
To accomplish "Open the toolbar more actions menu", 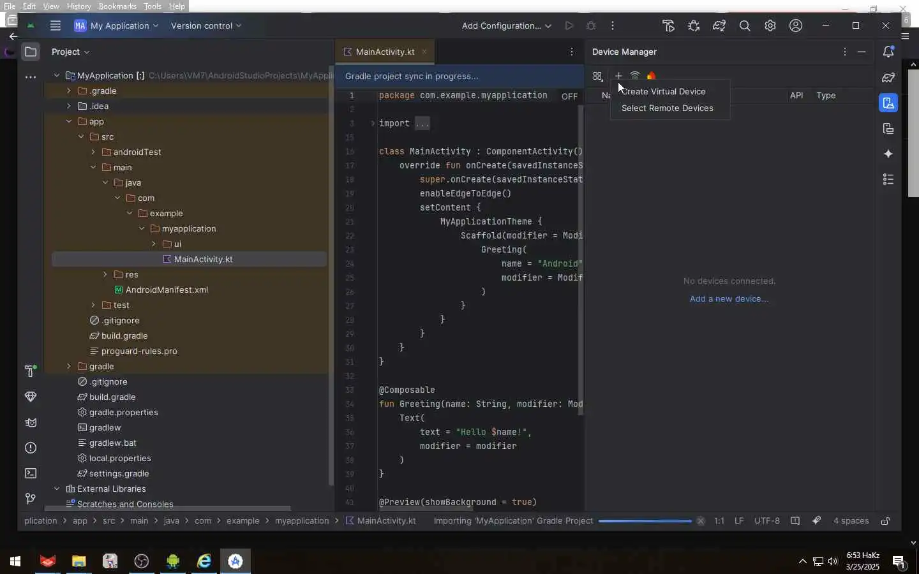I will pos(613,26).
